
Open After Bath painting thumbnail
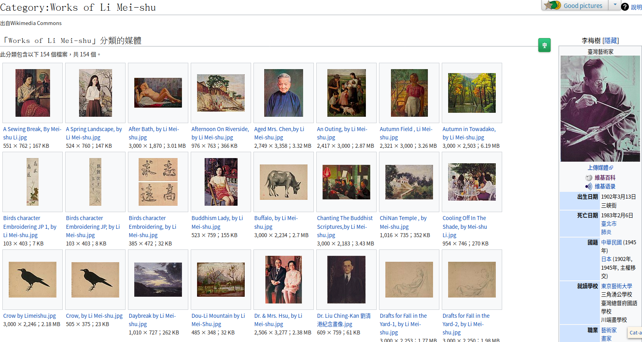(x=158, y=93)
